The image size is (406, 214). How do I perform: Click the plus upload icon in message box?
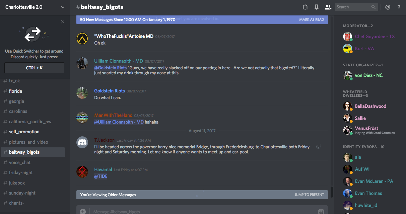pyautogui.click(x=83, y=211)
